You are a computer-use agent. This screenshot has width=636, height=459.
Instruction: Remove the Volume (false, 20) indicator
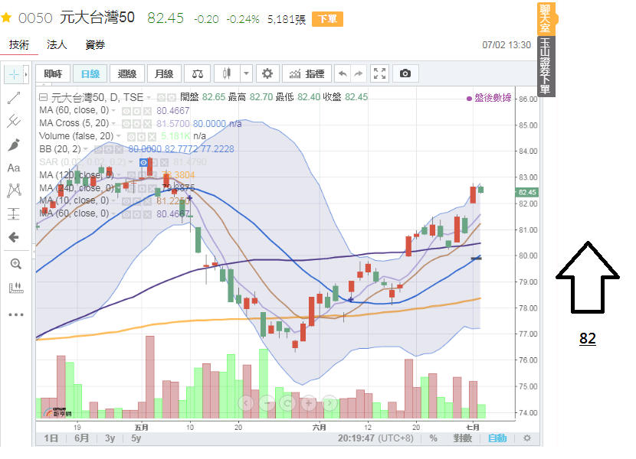(x=152, y=136)
